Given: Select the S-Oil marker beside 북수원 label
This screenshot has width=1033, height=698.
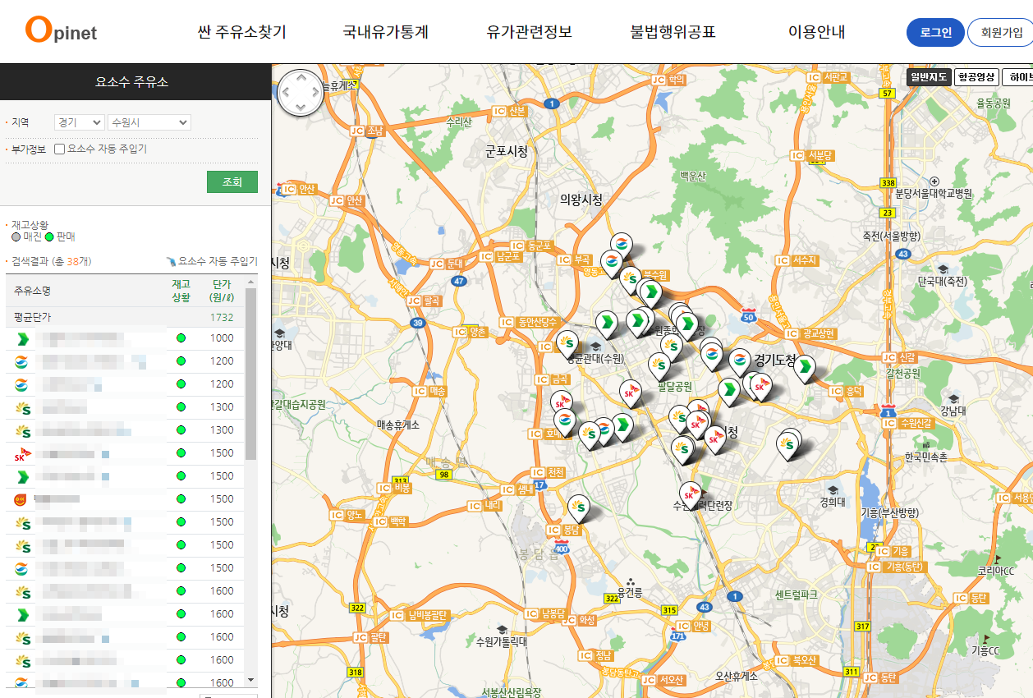Looking at the screenshot, I should point(631,279).
